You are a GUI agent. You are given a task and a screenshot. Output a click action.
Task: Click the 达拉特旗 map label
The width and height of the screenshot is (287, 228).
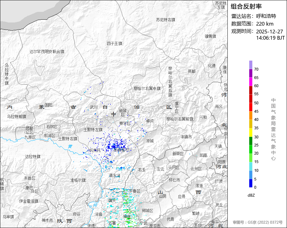[x=33, y=156]
